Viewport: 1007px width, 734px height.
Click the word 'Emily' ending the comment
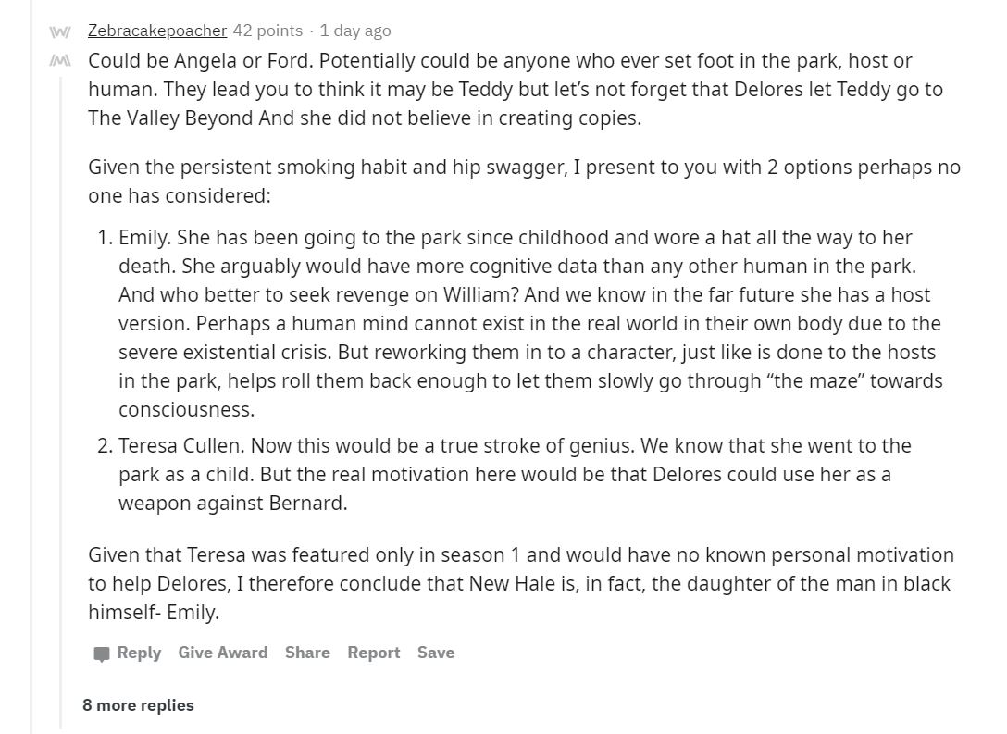coord(191,612)
